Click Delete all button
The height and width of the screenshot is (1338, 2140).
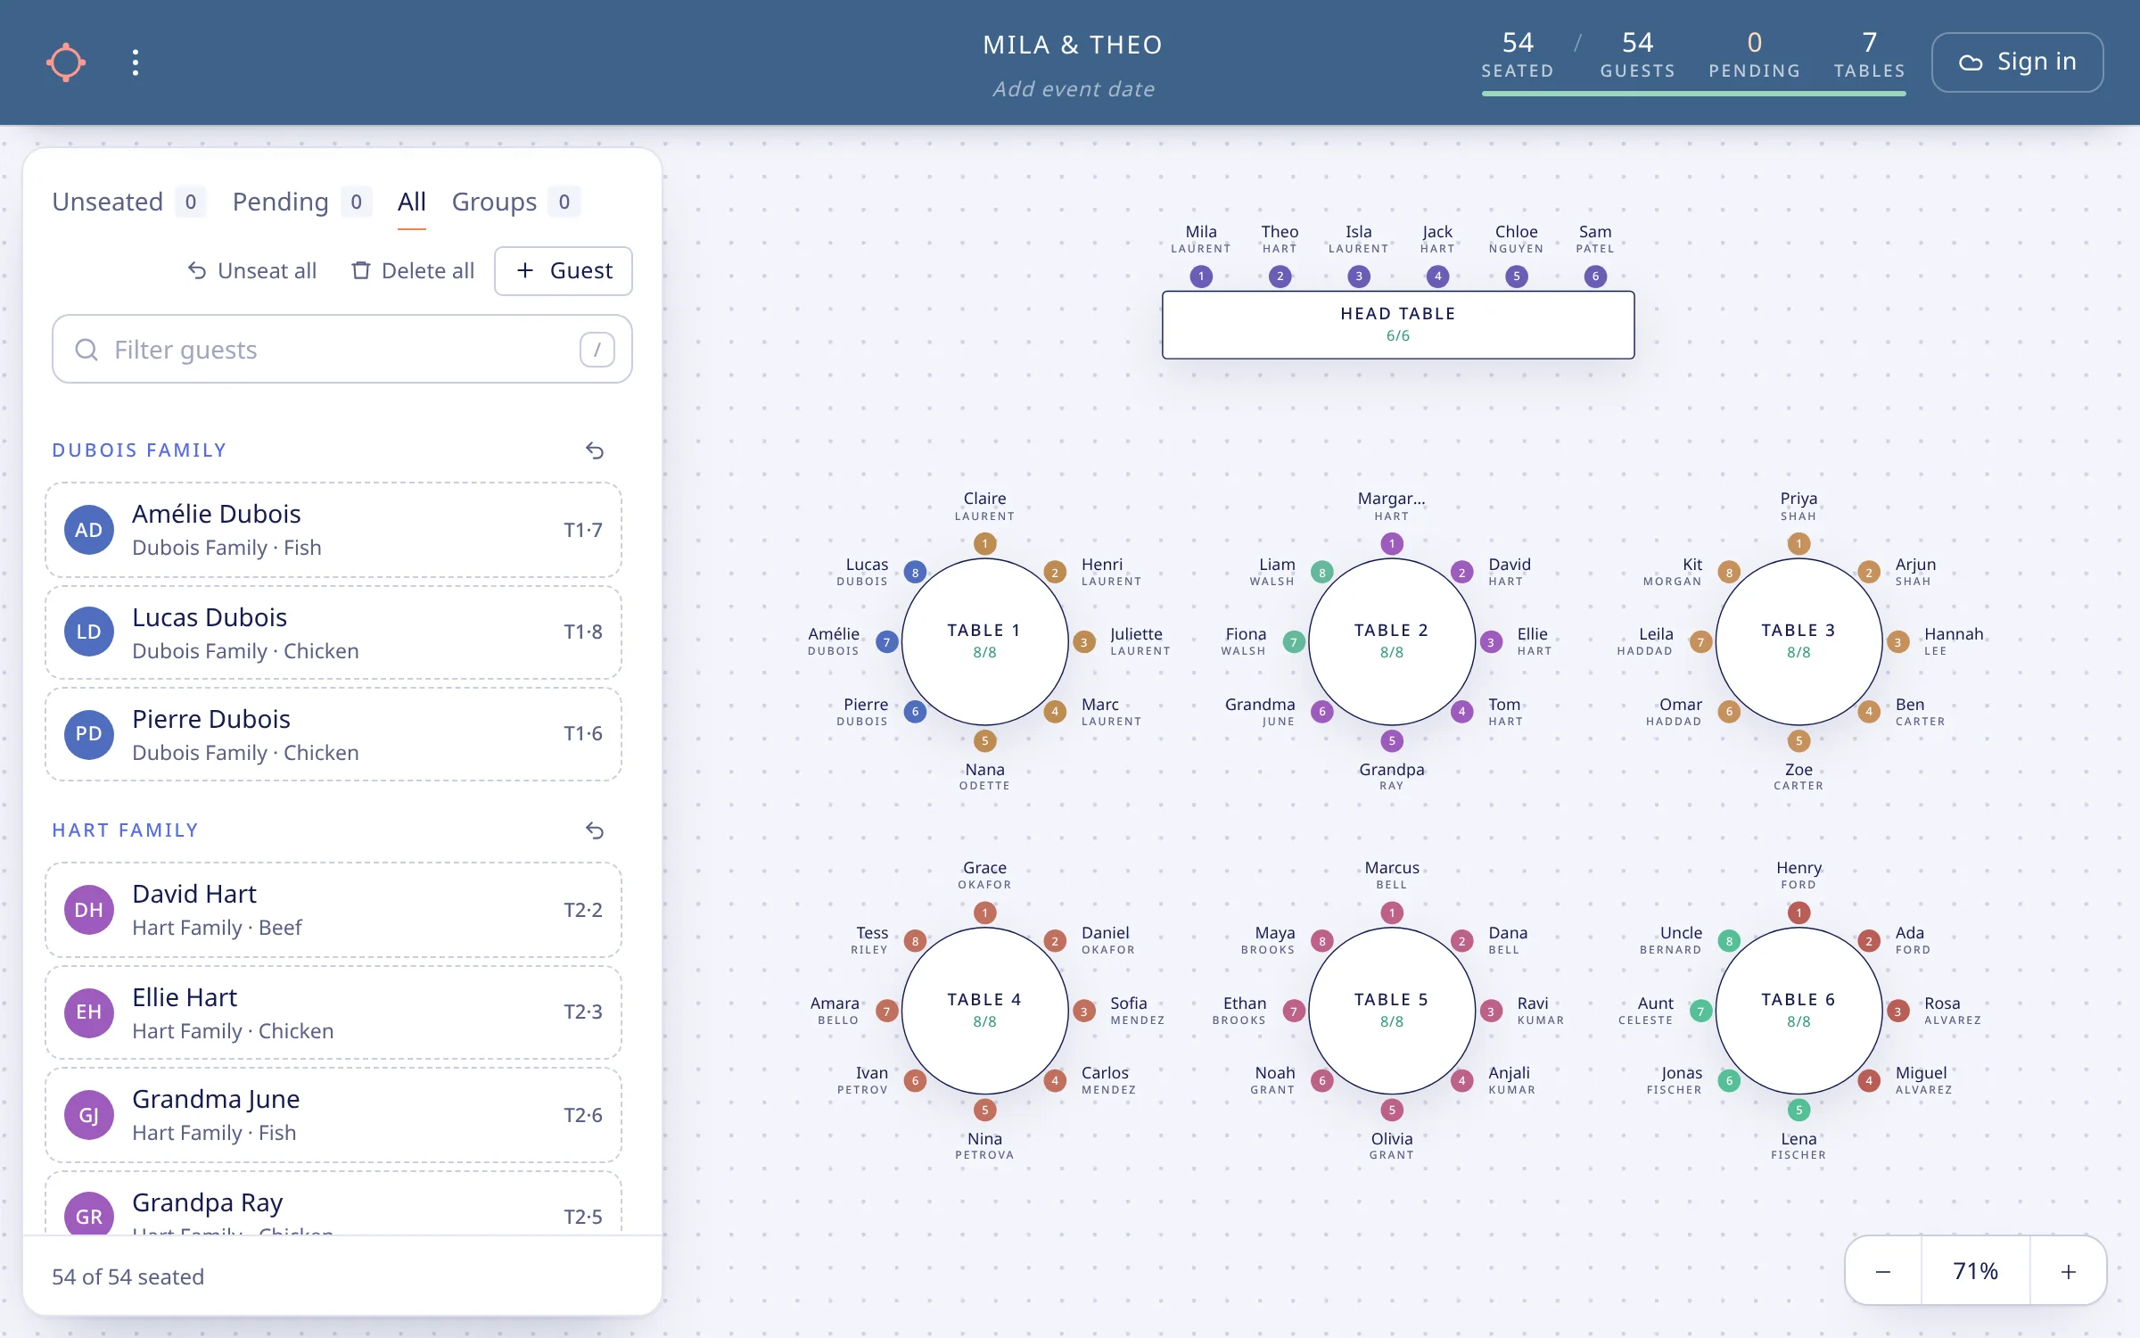pos(412,271)
